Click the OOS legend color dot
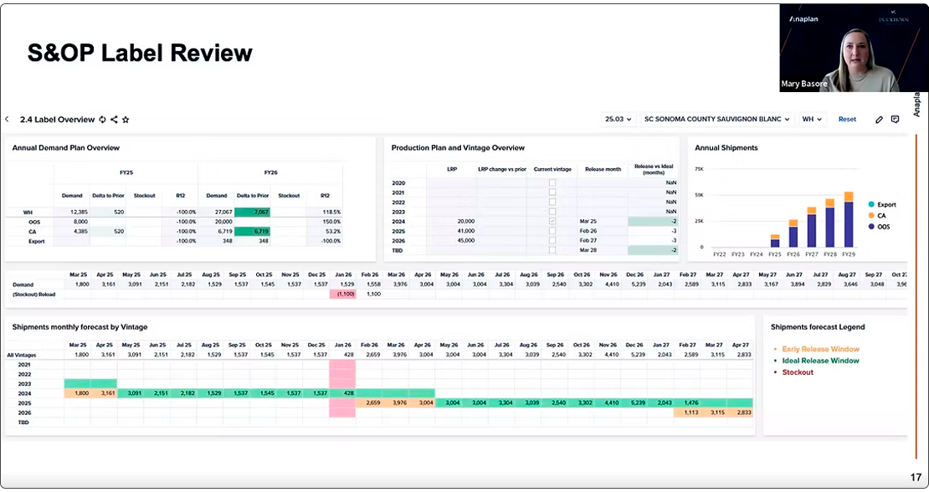The image size is (929, 492). click(871, 227)
